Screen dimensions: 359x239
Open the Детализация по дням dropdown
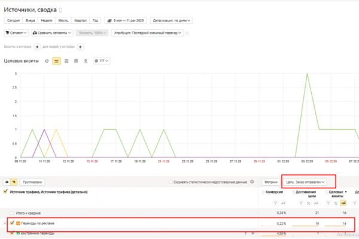coord(171,20)
